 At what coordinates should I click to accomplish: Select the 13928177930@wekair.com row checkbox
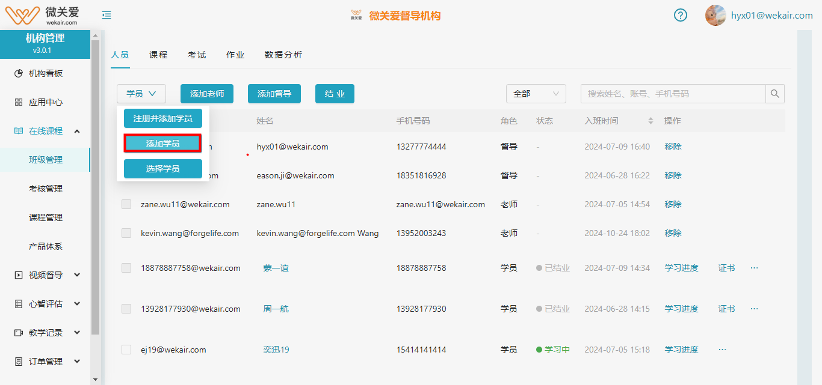point(126,309)
